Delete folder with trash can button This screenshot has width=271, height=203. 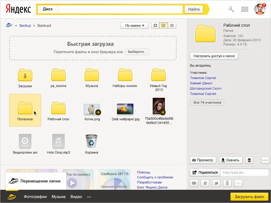249,160
